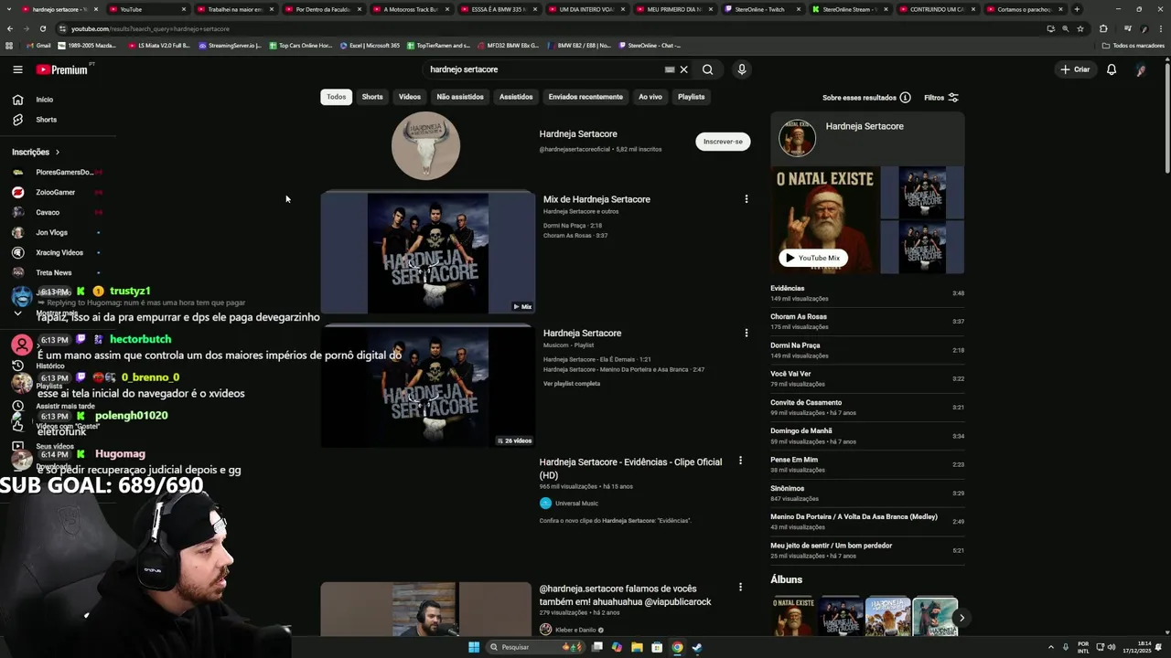Open the account avatar menu
This screenshot has width=1171, height=658.
[1141, 69]
